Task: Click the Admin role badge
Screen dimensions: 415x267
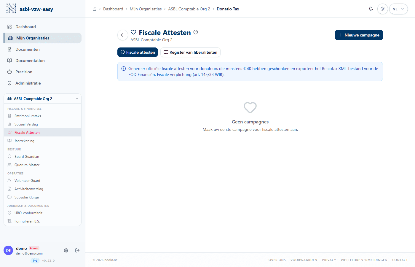Action: point(34,248)
